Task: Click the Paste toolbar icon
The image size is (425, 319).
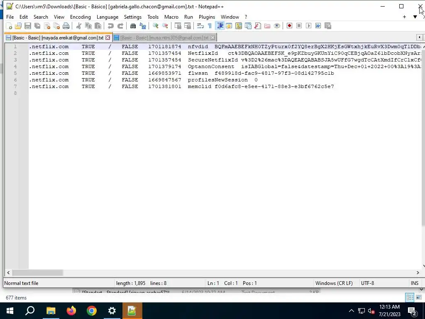Action: pos(98,26)
